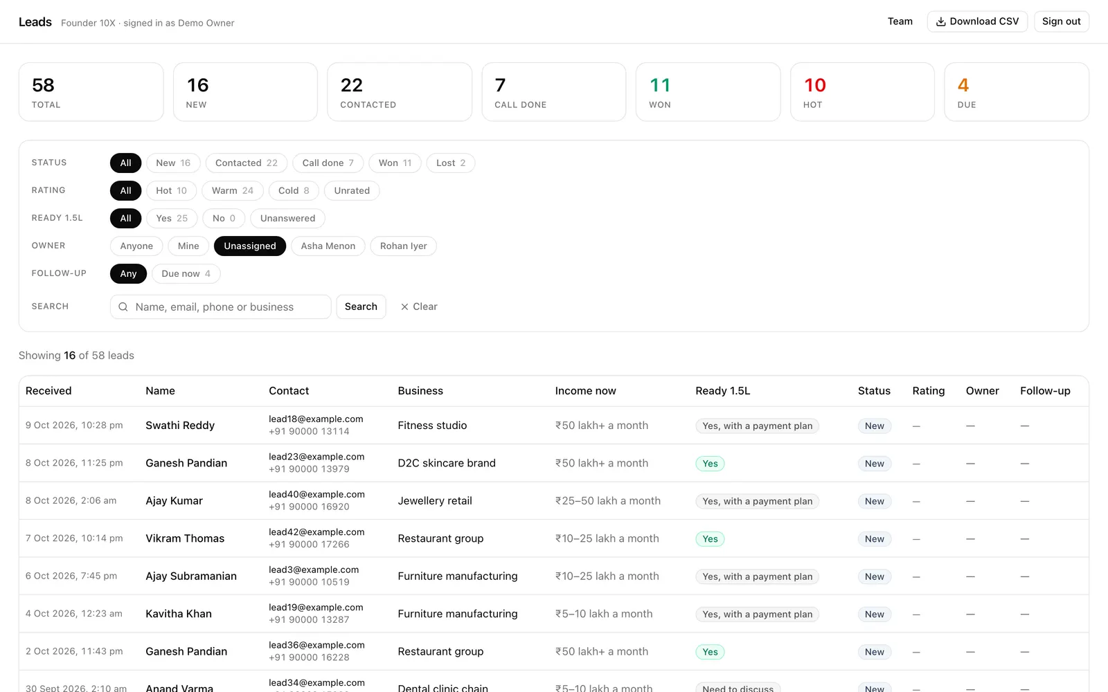Image resolution: width=1108 pixels, height=692 pixels.
Task: Click the 16 New stat card
Action: tap(245, 92)
